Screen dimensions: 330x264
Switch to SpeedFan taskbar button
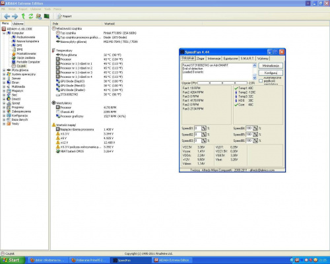(131, 260)
